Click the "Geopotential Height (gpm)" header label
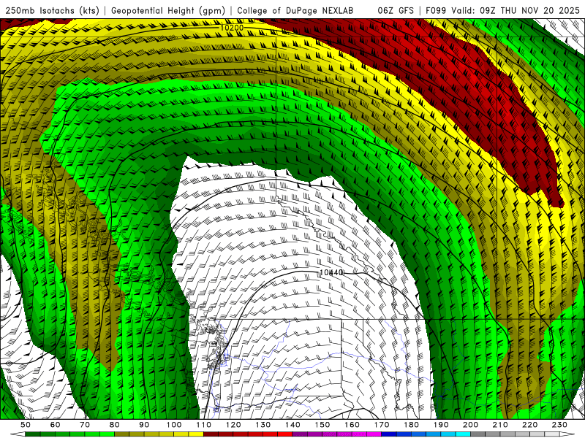585x438 pixels. (x=168, y=10)
